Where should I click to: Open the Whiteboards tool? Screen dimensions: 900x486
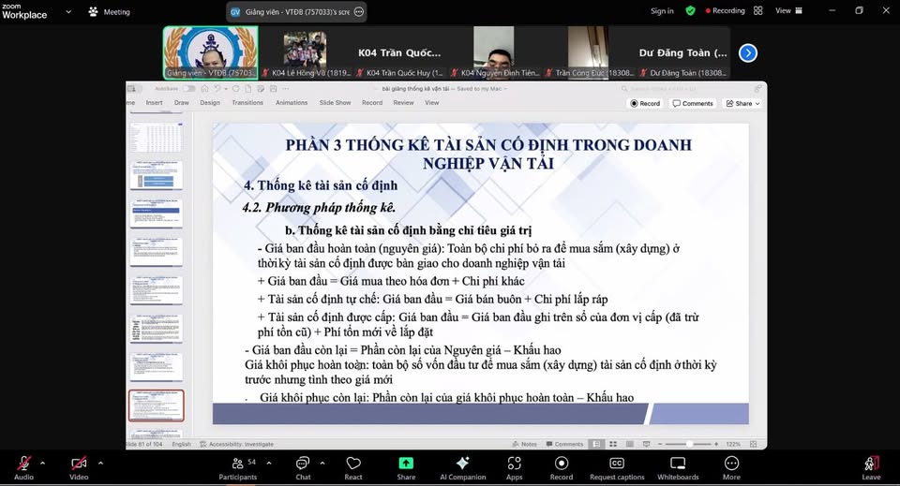coord(677,464)
